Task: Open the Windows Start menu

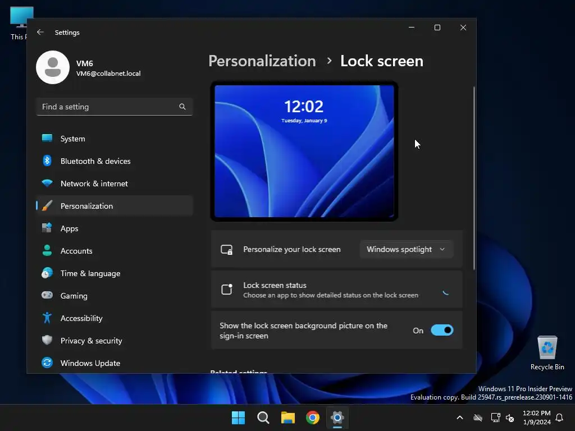Action: point(238,418)
